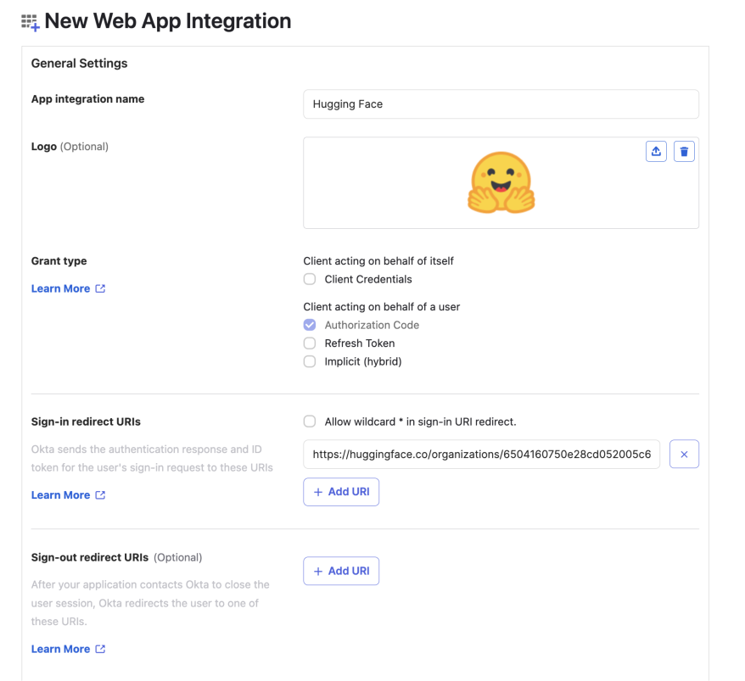The height and width of the screenshot is (681, 745).
Task: Add URI under Sign-out redirect URIs
Action: tap(341, 571)
